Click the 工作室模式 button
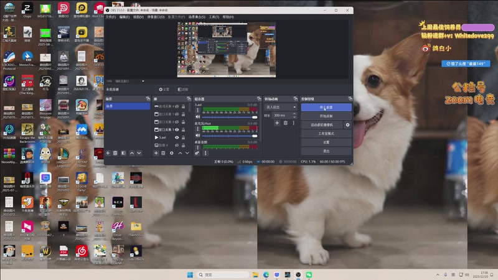 [x=326, y=134]
